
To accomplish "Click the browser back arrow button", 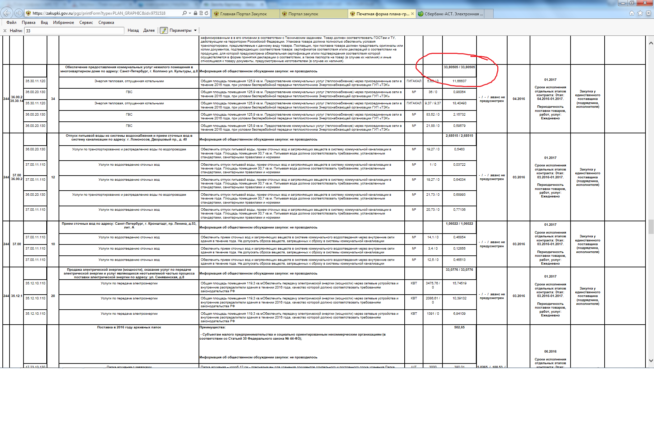I will [7, 13].
